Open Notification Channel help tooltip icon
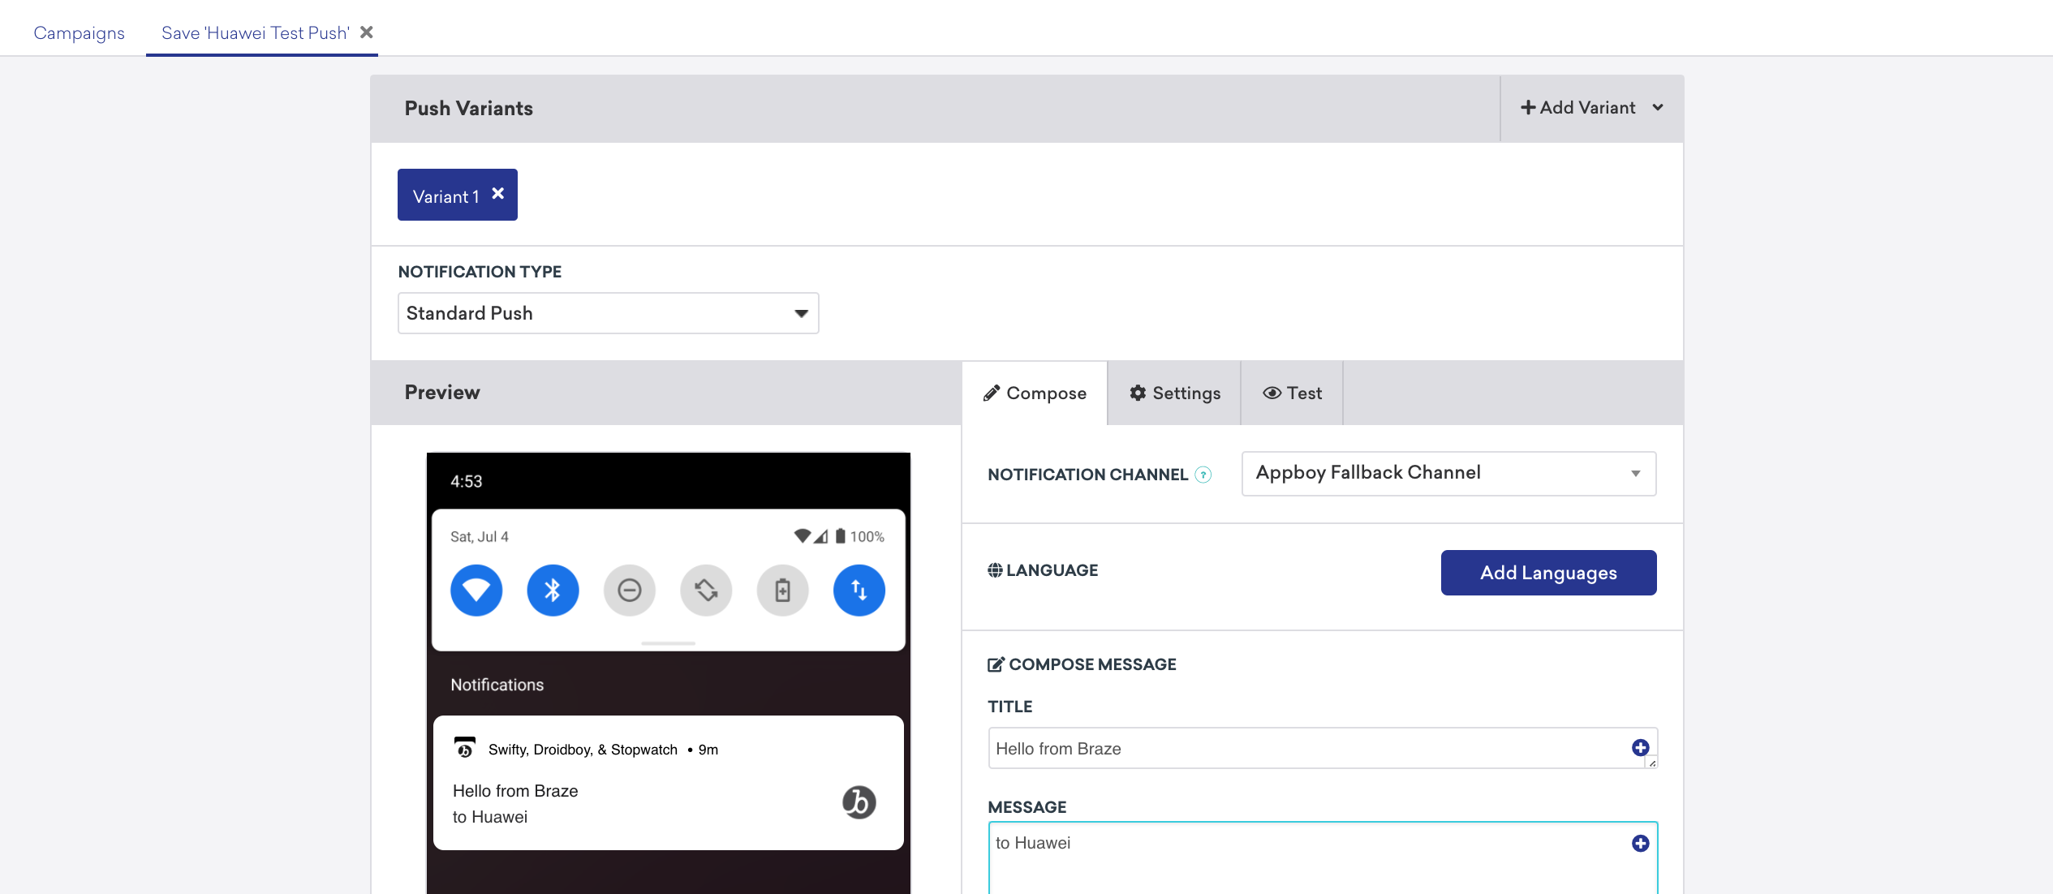Screen dimensions: 2053x894 point(1204,475)
